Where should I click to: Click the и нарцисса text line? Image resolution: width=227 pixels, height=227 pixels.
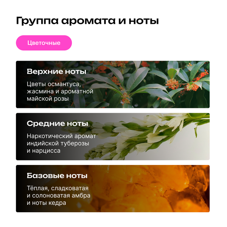pyautogui.click(x=44, y=151)
